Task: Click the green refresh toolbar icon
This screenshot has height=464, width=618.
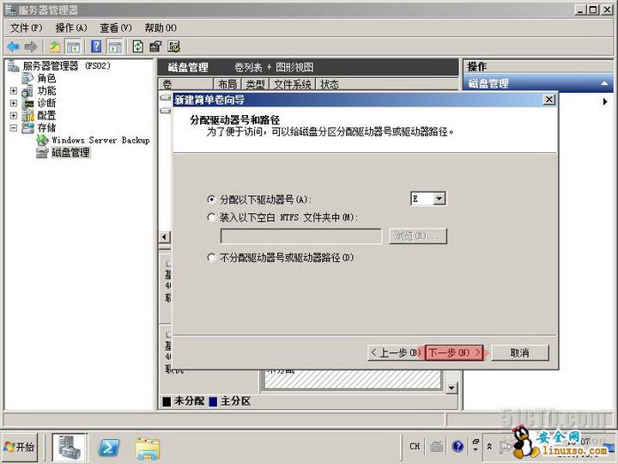Action: (137, 46)
